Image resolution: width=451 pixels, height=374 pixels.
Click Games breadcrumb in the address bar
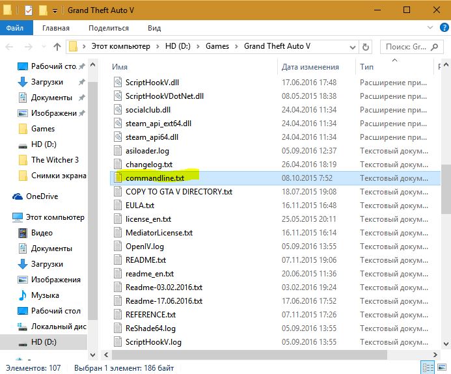tap(217, 46)
